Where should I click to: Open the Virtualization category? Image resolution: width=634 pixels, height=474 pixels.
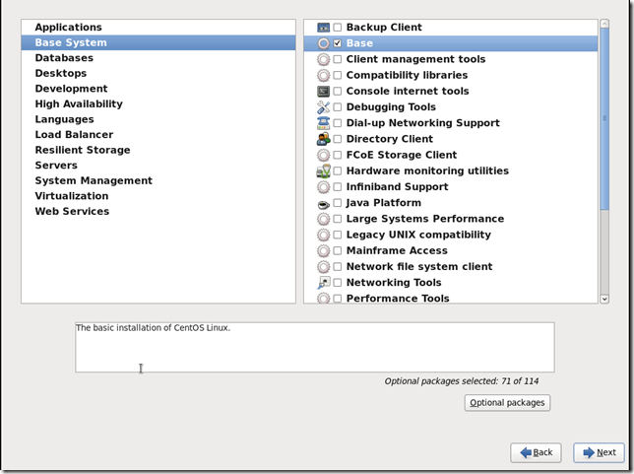point(158,196)
